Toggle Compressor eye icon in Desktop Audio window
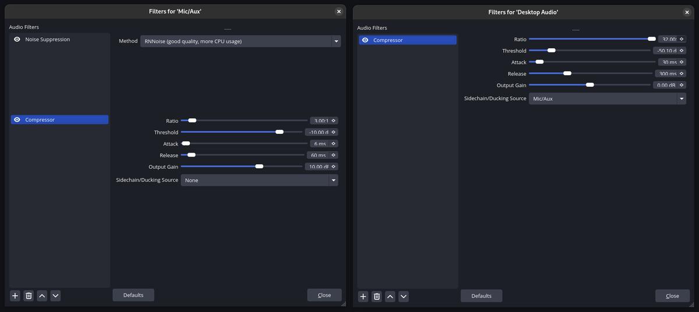This screenshot has width=699, height=312. (x=365, y=40)
